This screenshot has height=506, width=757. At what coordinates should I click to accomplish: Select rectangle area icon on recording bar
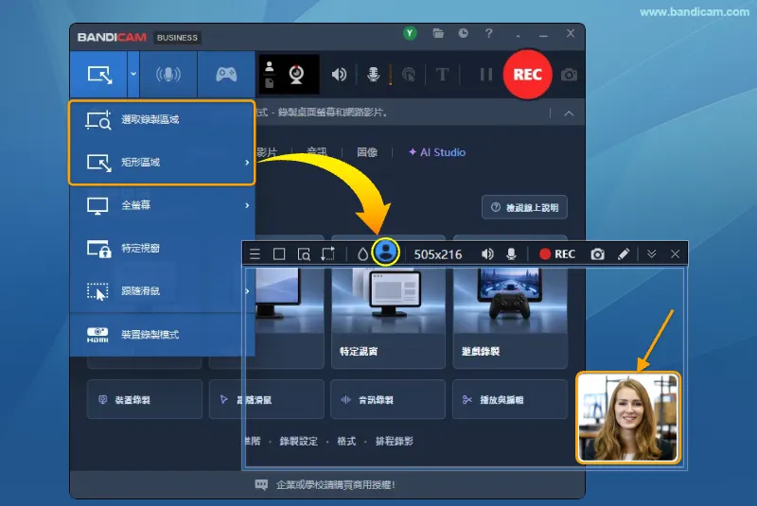pos(279,254)
